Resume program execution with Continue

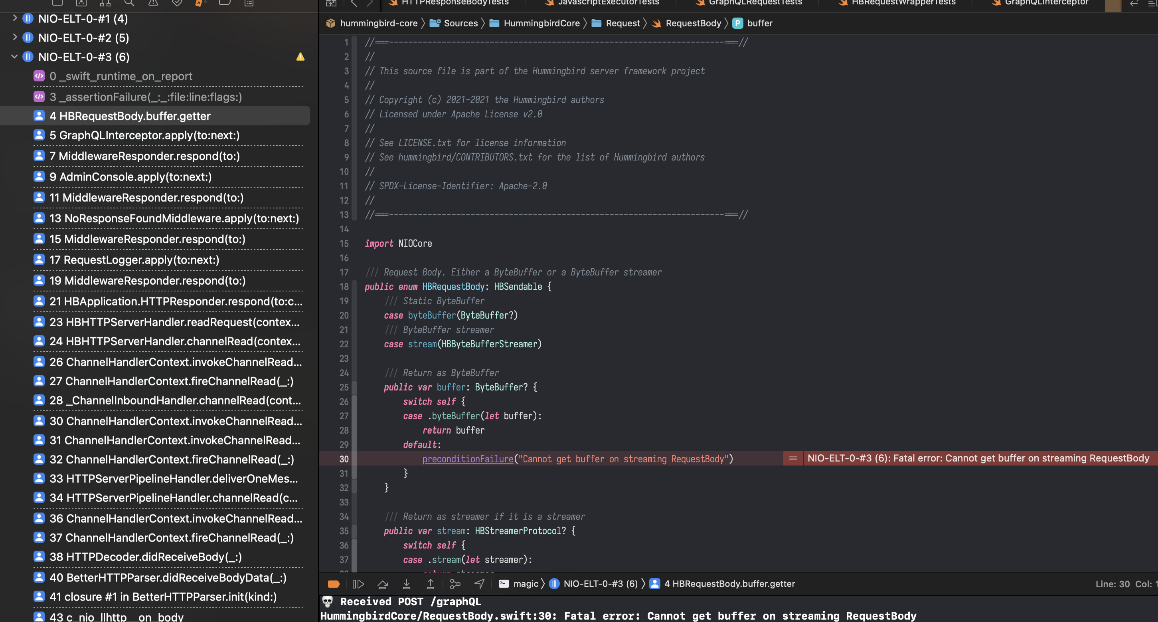(358, 583)
